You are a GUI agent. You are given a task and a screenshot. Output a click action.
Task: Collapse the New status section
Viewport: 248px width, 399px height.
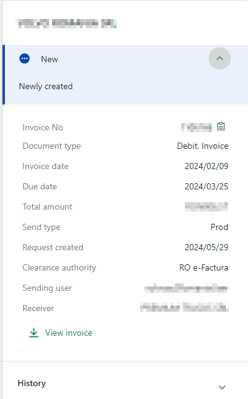coord(220,58)
